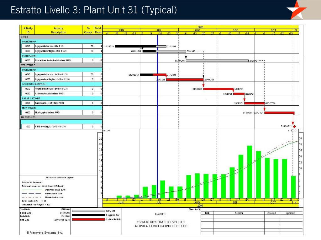Click the tallest green histogram bar
The width and height of the screenshot is (321, 240).
pyautogui.click(x=250, y=172)
